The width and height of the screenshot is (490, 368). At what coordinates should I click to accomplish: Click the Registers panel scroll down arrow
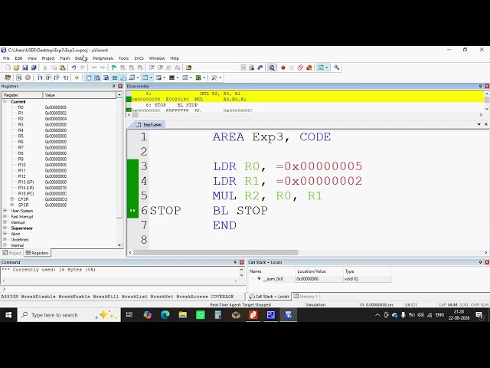click(x=119, y=245)
